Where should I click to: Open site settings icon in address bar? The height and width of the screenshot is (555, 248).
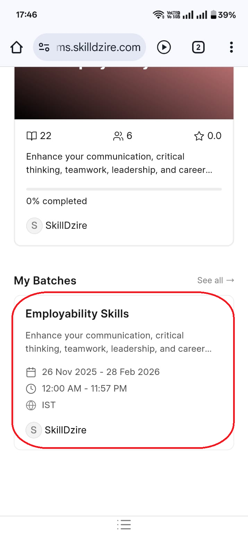[x=44, y=47]
